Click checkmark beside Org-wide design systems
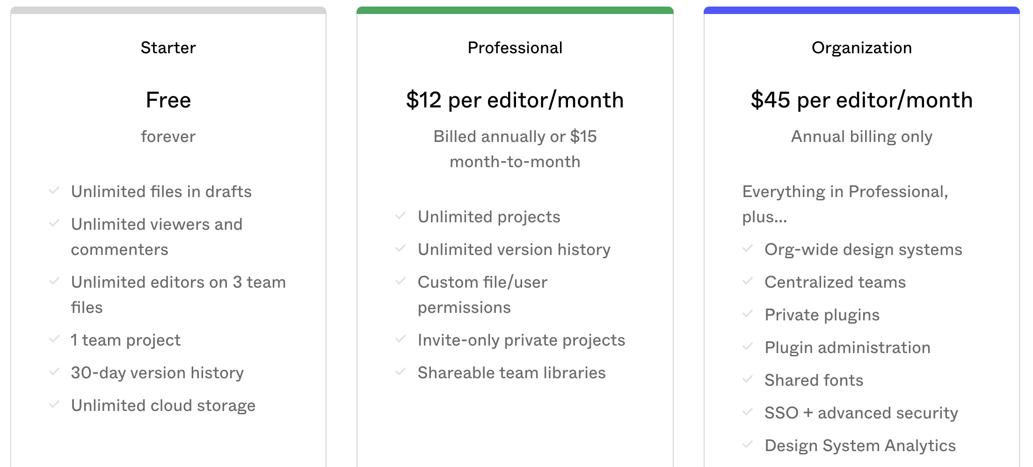Screen dimensions: 1033x467 click(x=748, y=248)
